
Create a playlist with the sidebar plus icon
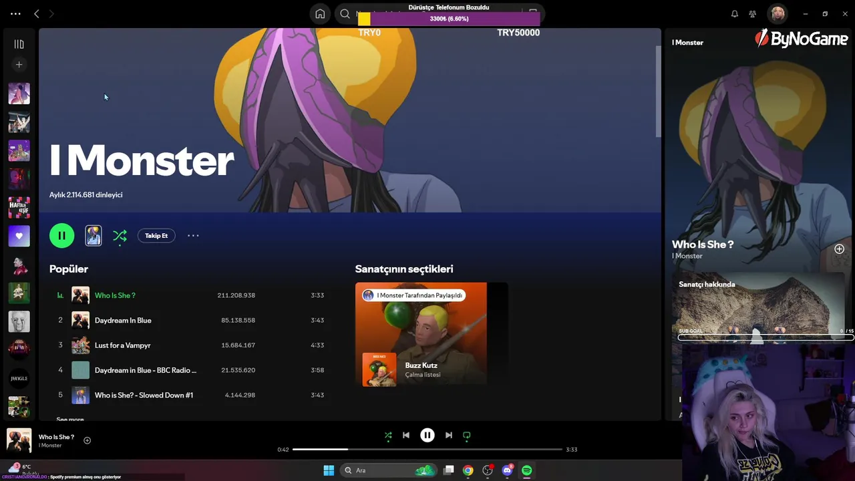coord(19,65)
